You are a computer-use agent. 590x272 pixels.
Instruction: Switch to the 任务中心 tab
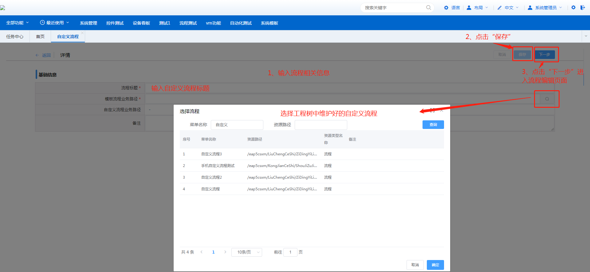[15, 37]
